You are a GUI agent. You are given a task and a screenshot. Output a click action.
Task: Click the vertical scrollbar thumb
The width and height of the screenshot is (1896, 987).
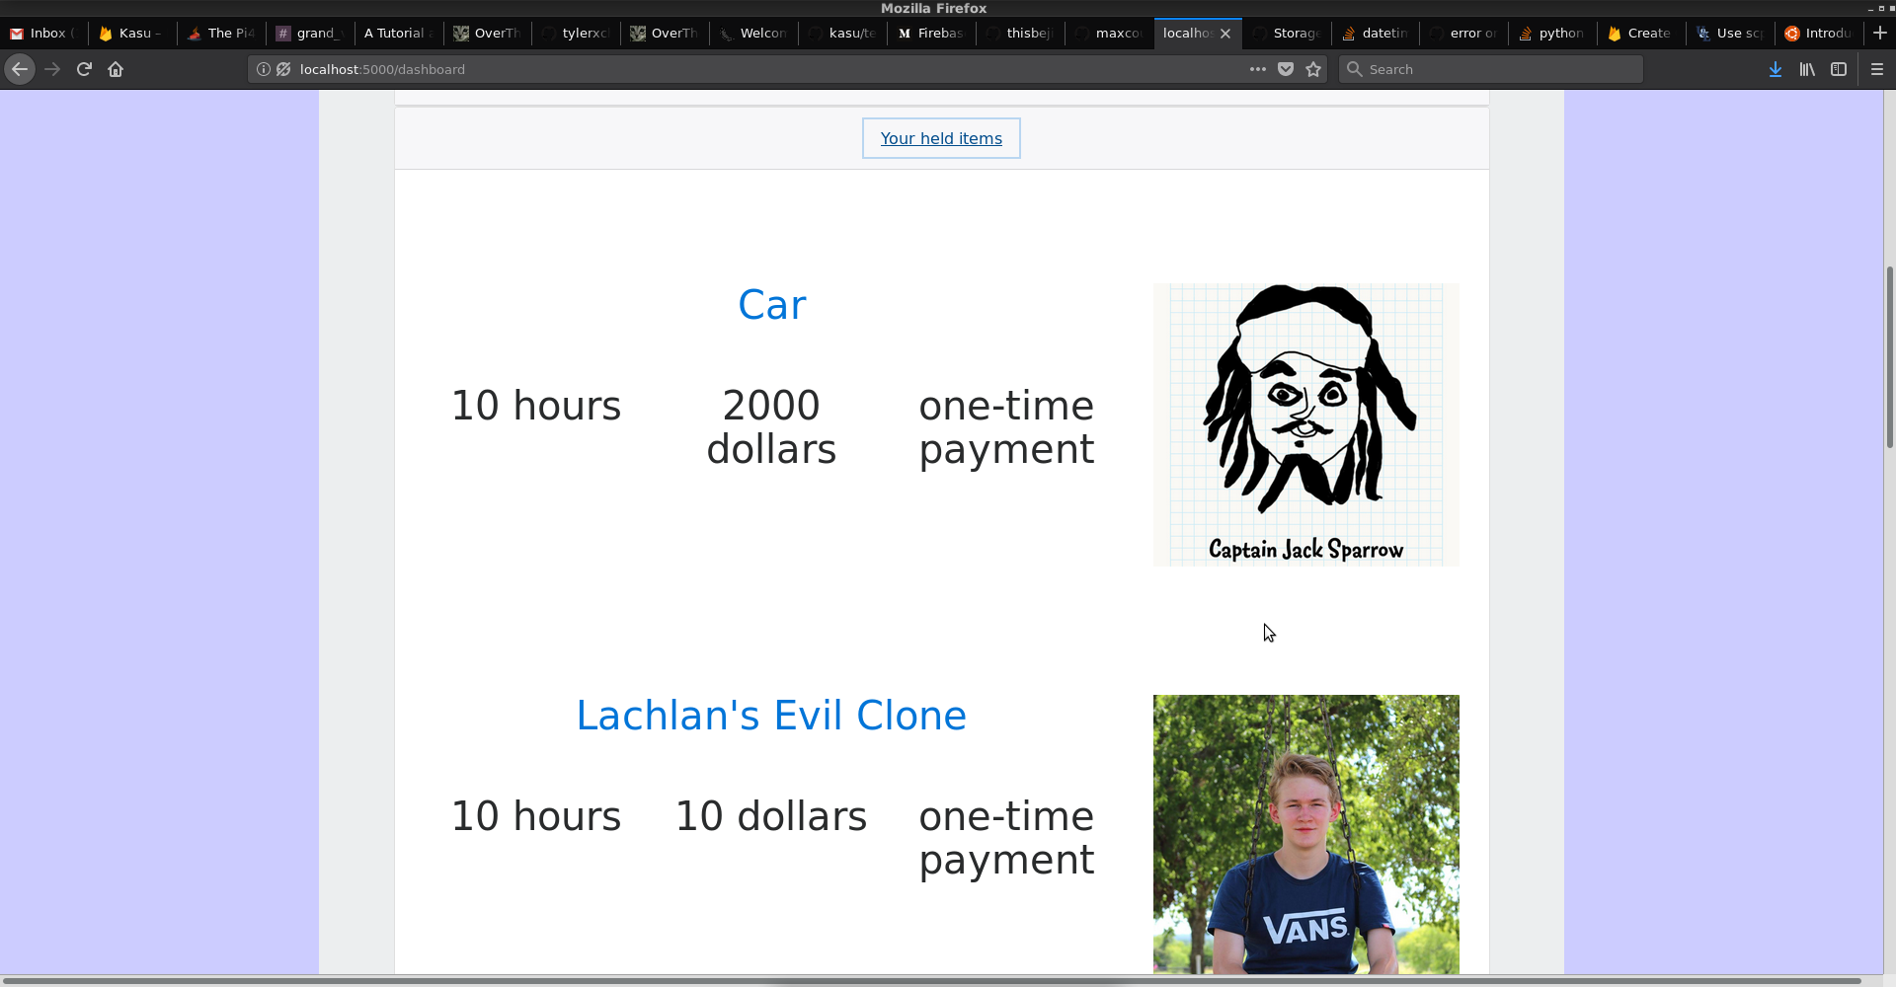click(1890, 355)
